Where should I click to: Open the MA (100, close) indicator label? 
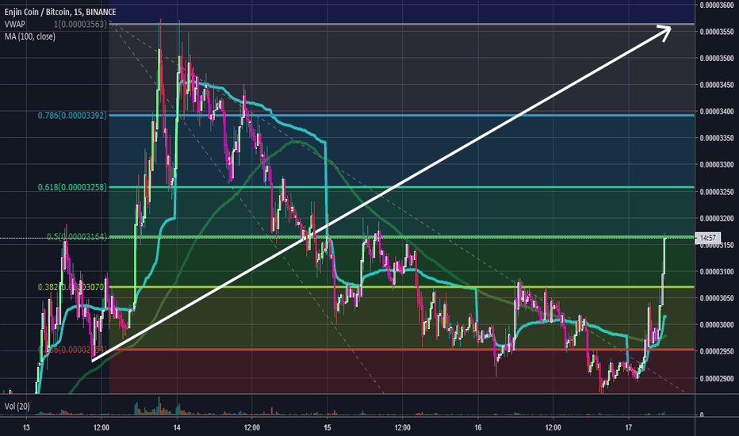coord(30,36)
